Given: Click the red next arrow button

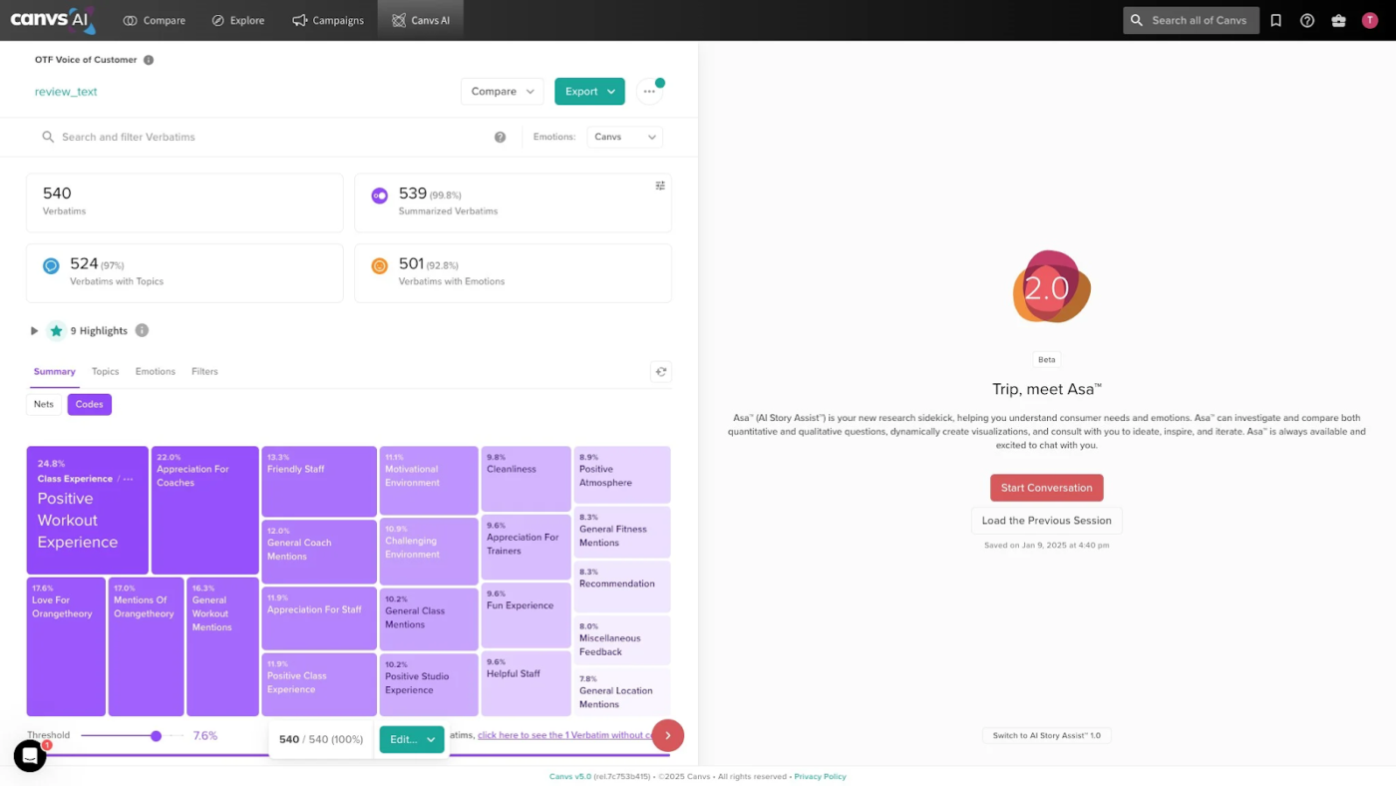Looking at the screenshot, I should (668, 736).
